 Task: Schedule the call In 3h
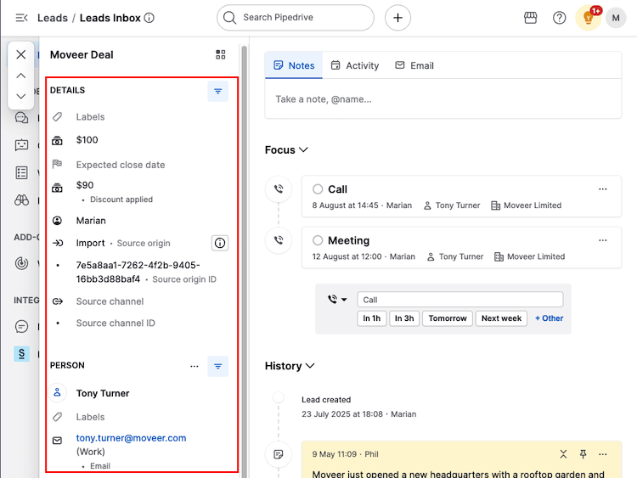click(404, 318)
